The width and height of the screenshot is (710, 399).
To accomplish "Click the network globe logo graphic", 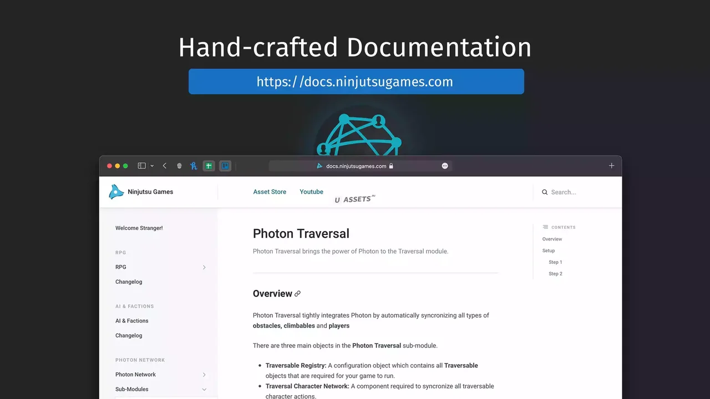I will pos(359,135).
